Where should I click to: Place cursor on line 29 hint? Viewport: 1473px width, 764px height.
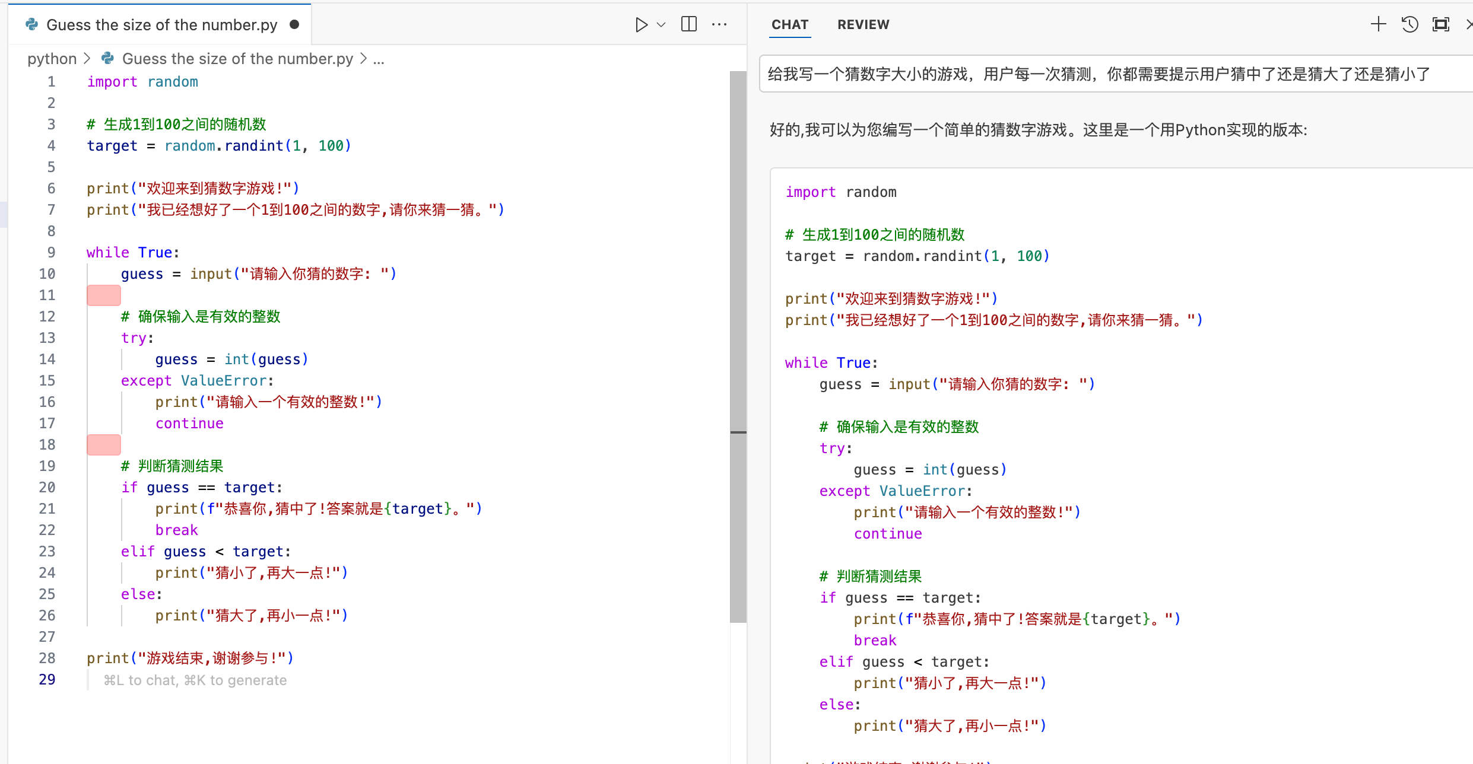[195, 680]
